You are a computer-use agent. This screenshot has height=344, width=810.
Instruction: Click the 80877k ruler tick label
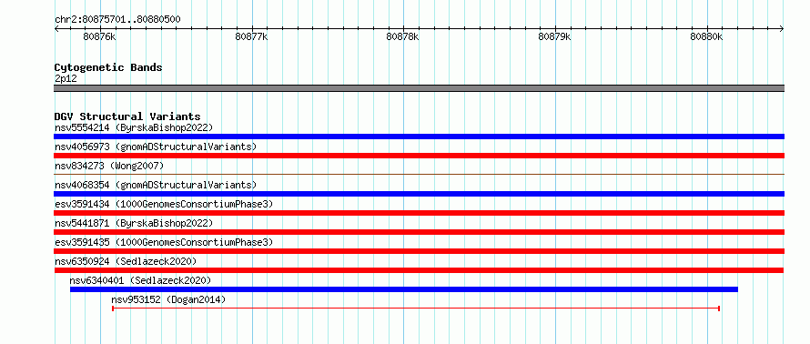[x=251, y=36]
